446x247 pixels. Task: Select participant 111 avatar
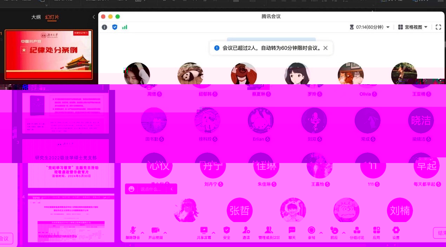click(373, 165)
